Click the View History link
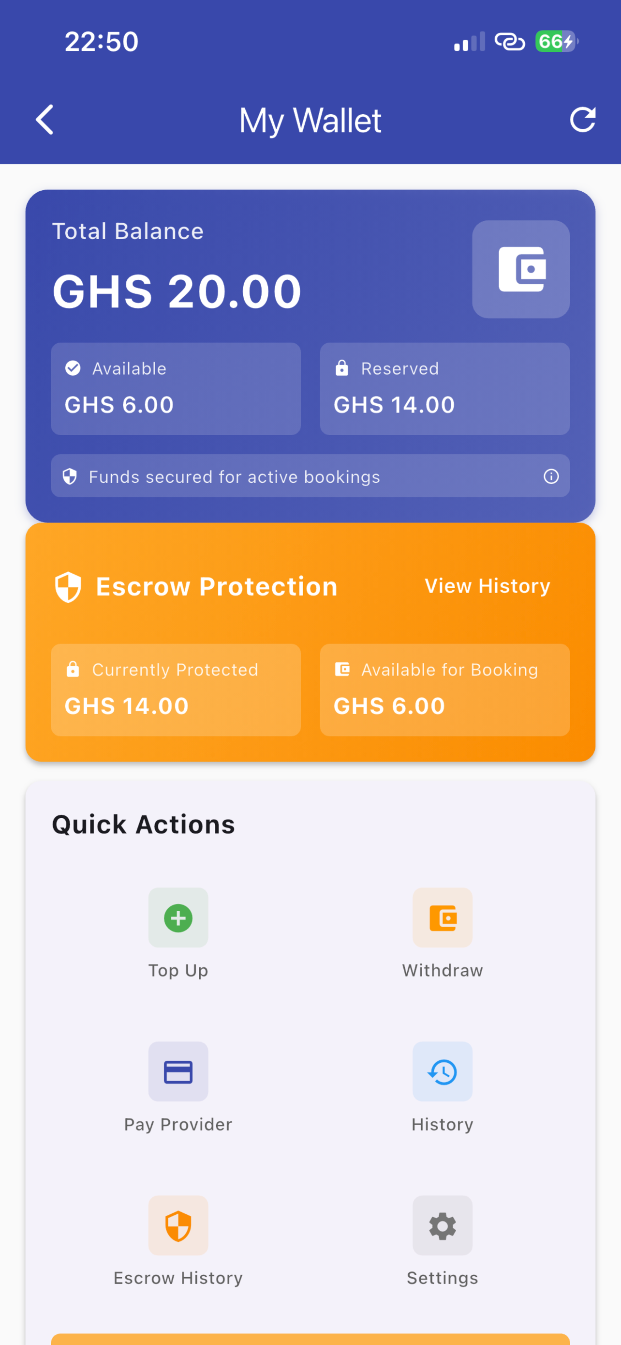 click(x=488, y=586)
